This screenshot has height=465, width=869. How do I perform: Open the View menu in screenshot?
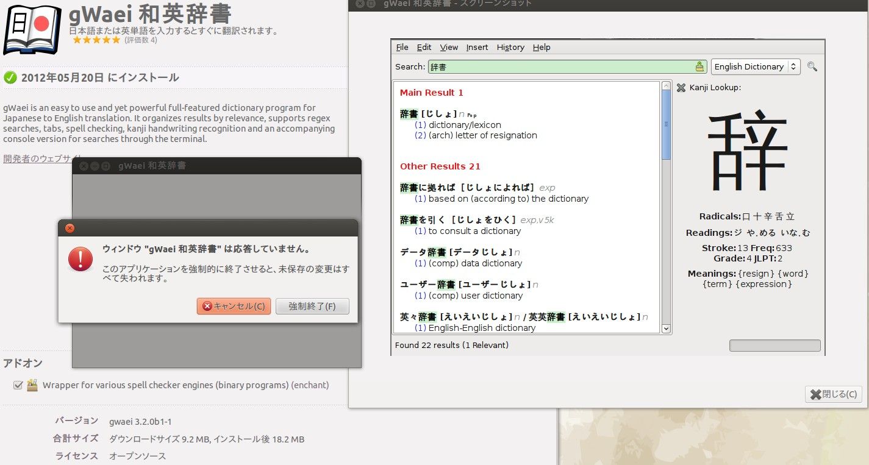[449, 47]
